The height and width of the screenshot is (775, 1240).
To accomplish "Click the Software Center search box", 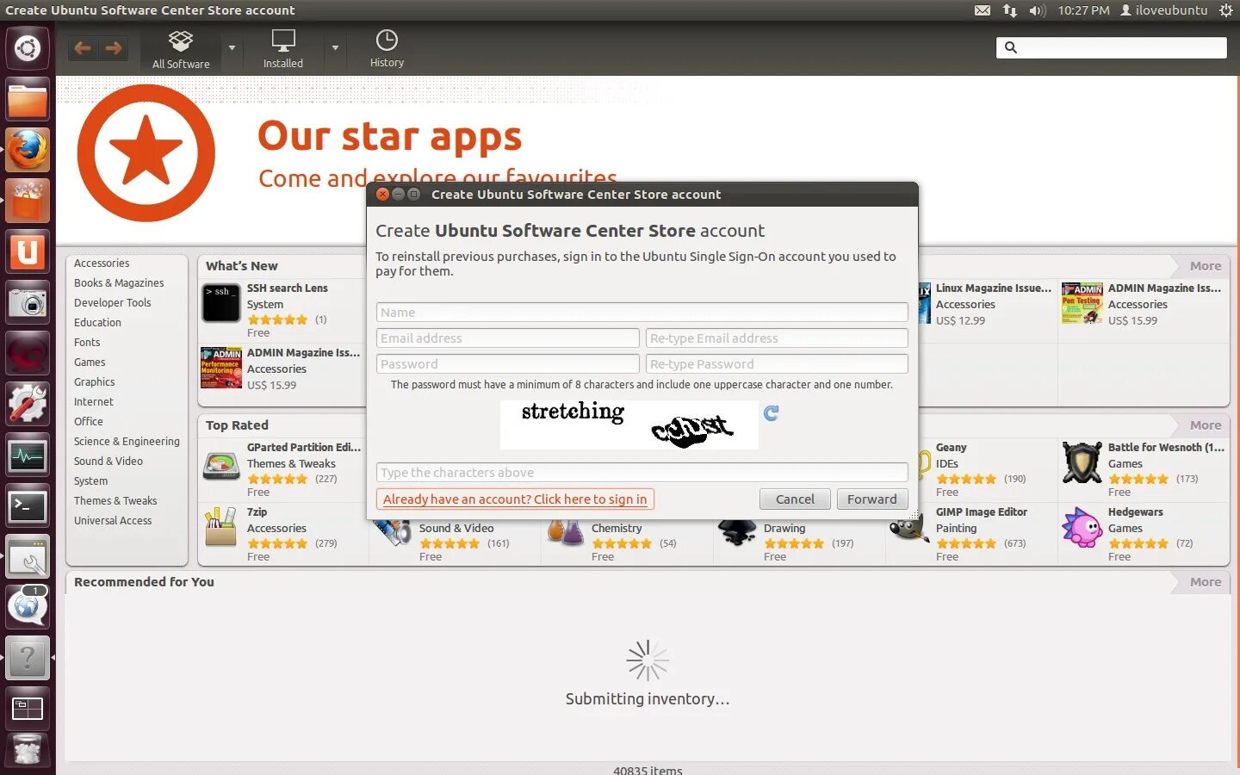I will tap(1112, 47).
